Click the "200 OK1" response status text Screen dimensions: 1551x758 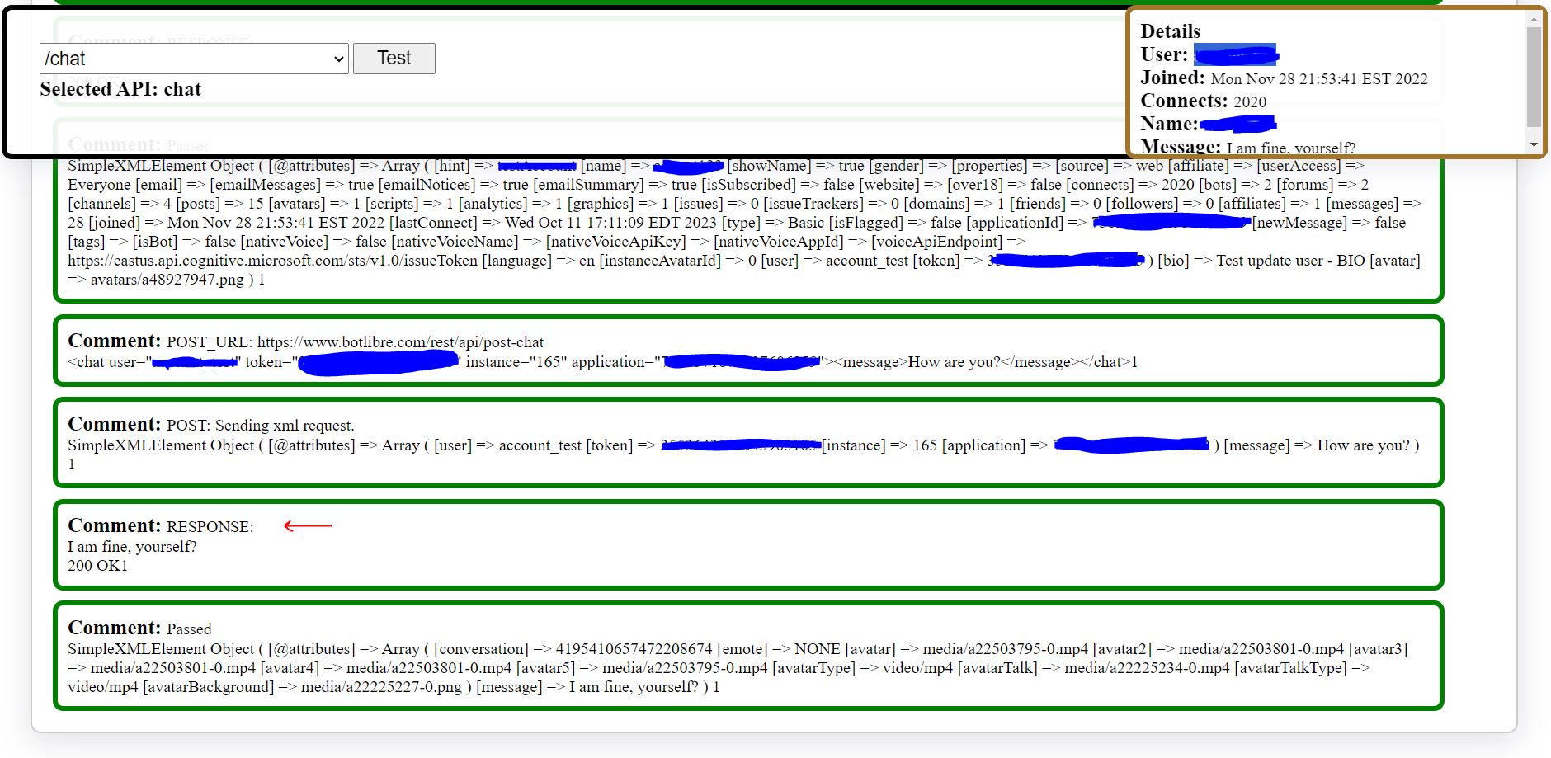[97, 566]
